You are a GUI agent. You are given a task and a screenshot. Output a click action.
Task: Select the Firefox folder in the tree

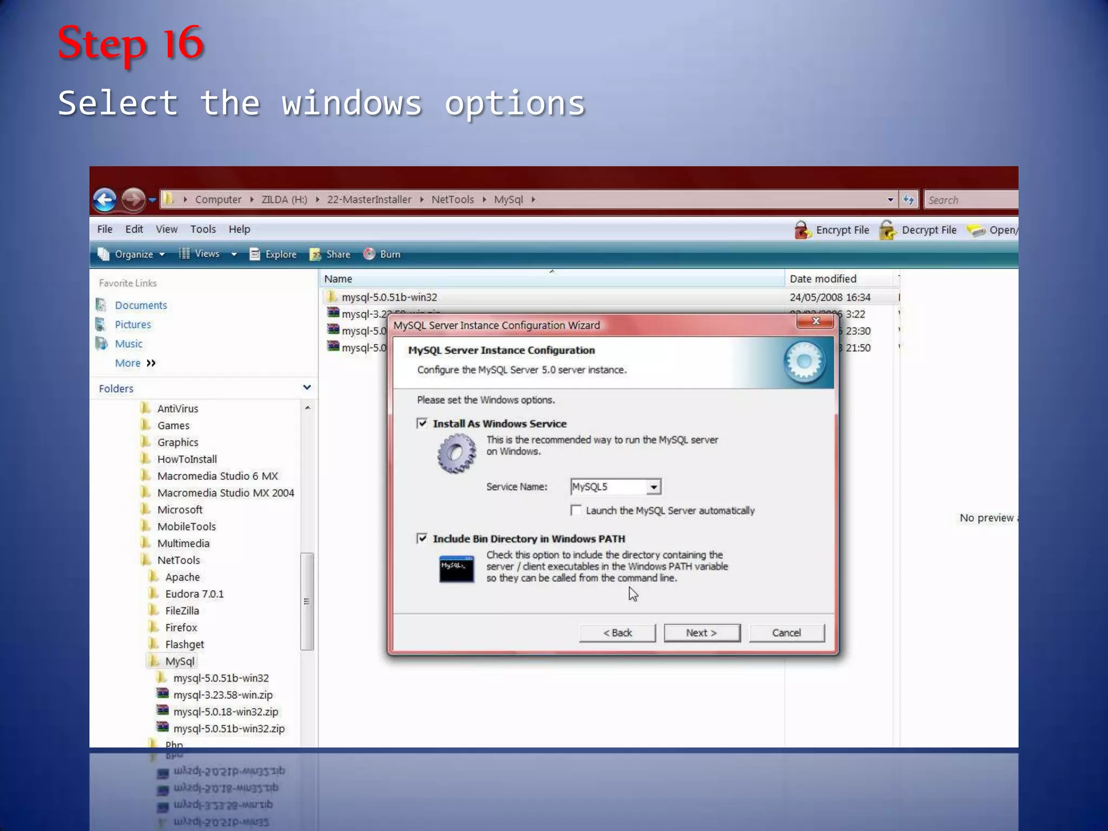pyautogui.click(x=181, y=628)
